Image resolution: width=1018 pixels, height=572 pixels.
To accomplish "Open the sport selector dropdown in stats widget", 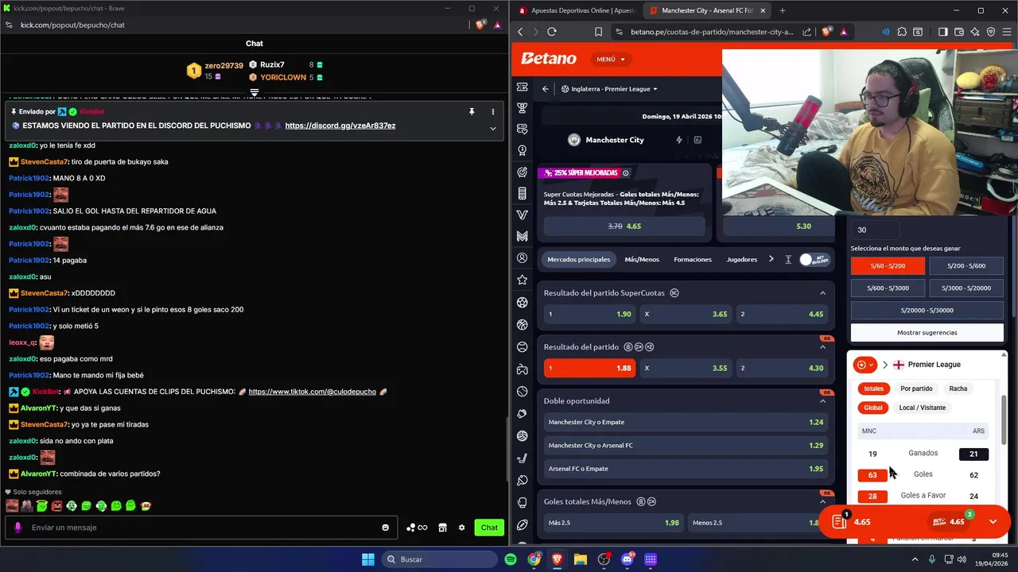I will [x=865, y=365].
